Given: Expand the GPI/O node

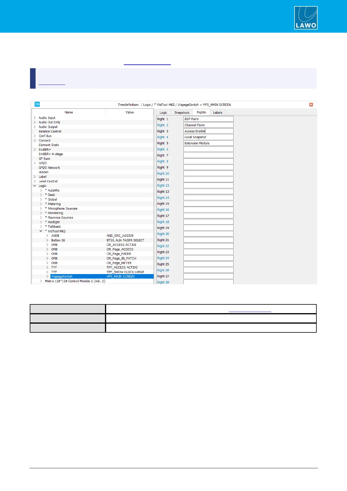Looking at the screenshot, I should point(35,163).
